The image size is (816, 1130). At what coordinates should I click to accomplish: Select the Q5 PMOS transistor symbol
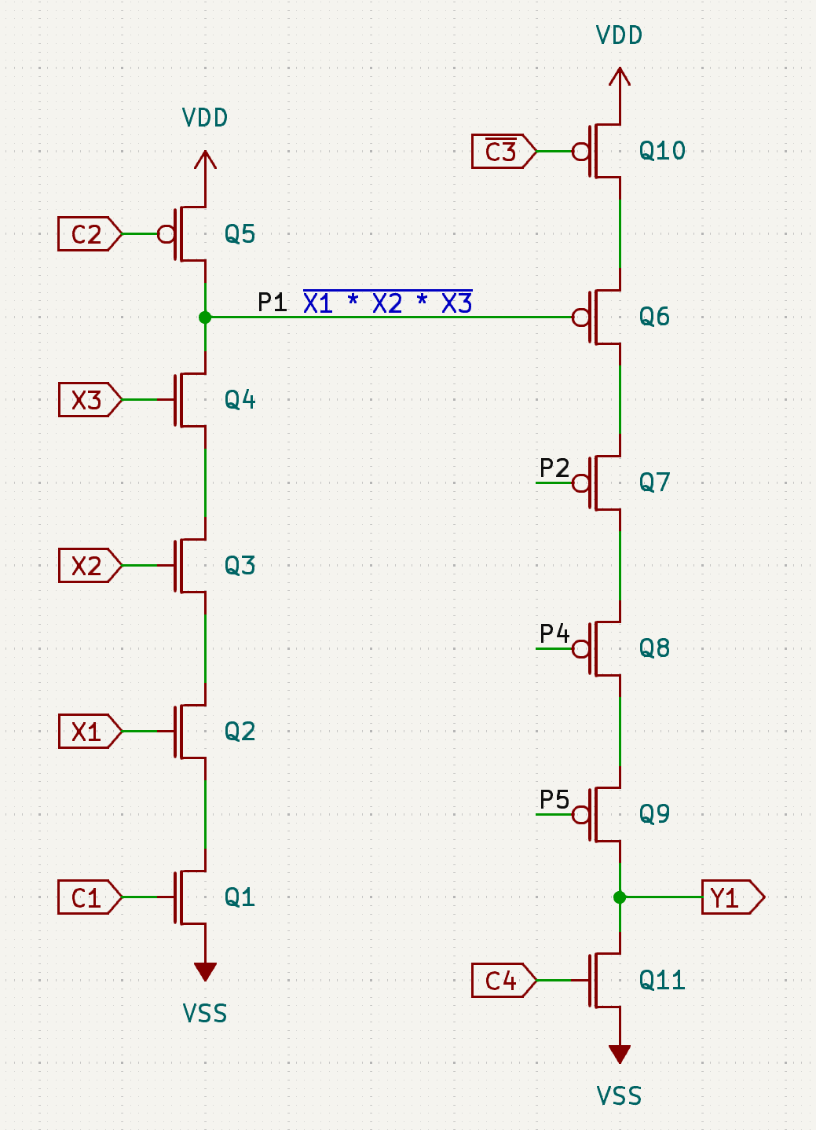tap(188, 234)
